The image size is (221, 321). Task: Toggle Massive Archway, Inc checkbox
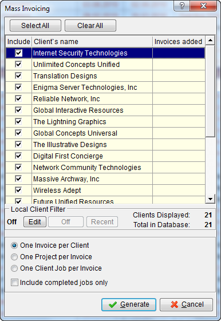(18, 179)
